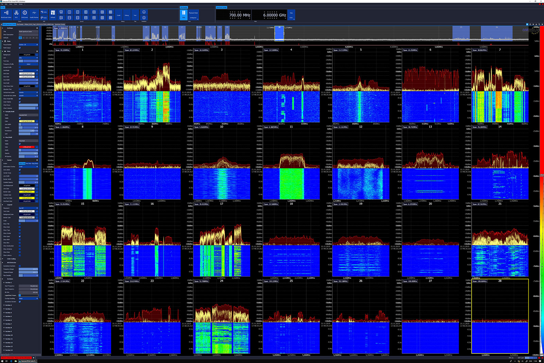This screenshot has width=544, height=363.
Task: Open the Focus Section dropdown
Action: pyautogui.click(x=29, y=45)
